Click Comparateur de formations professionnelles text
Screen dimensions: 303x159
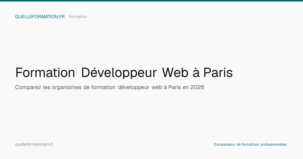(x=250, y=145)
